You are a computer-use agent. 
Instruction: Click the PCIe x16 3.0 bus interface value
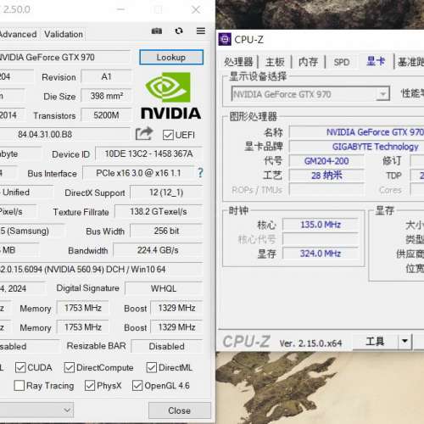tap(138, 173)
